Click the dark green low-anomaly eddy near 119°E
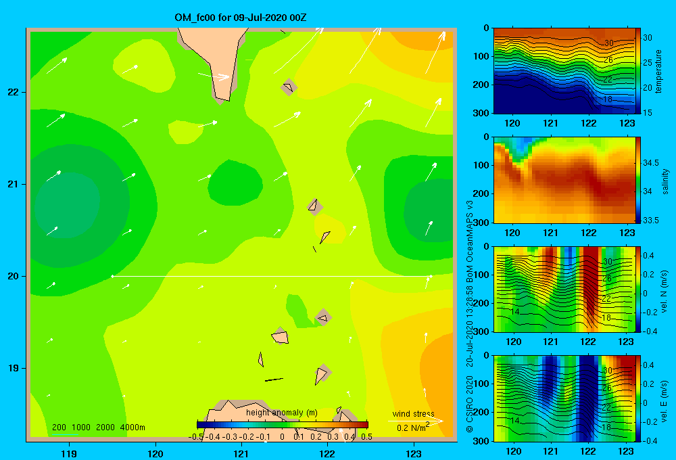The height and width of the screenshot is (460, 676). (67, 206)
